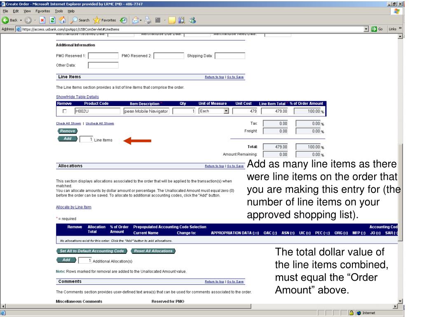Expand the Mail icon dropdown arrow

click(141, 20)
